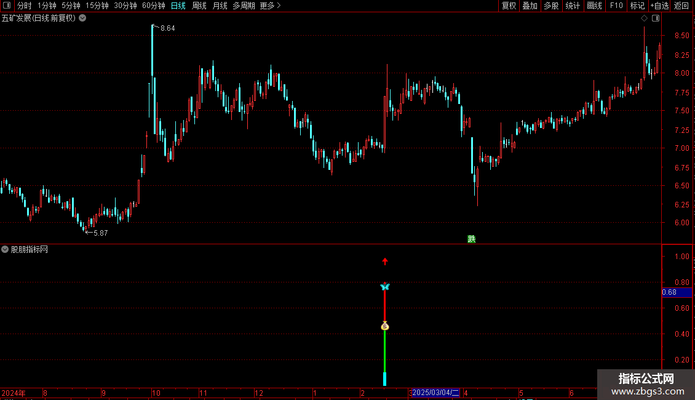Click the 标记 mark button

(x=637, y=6)
